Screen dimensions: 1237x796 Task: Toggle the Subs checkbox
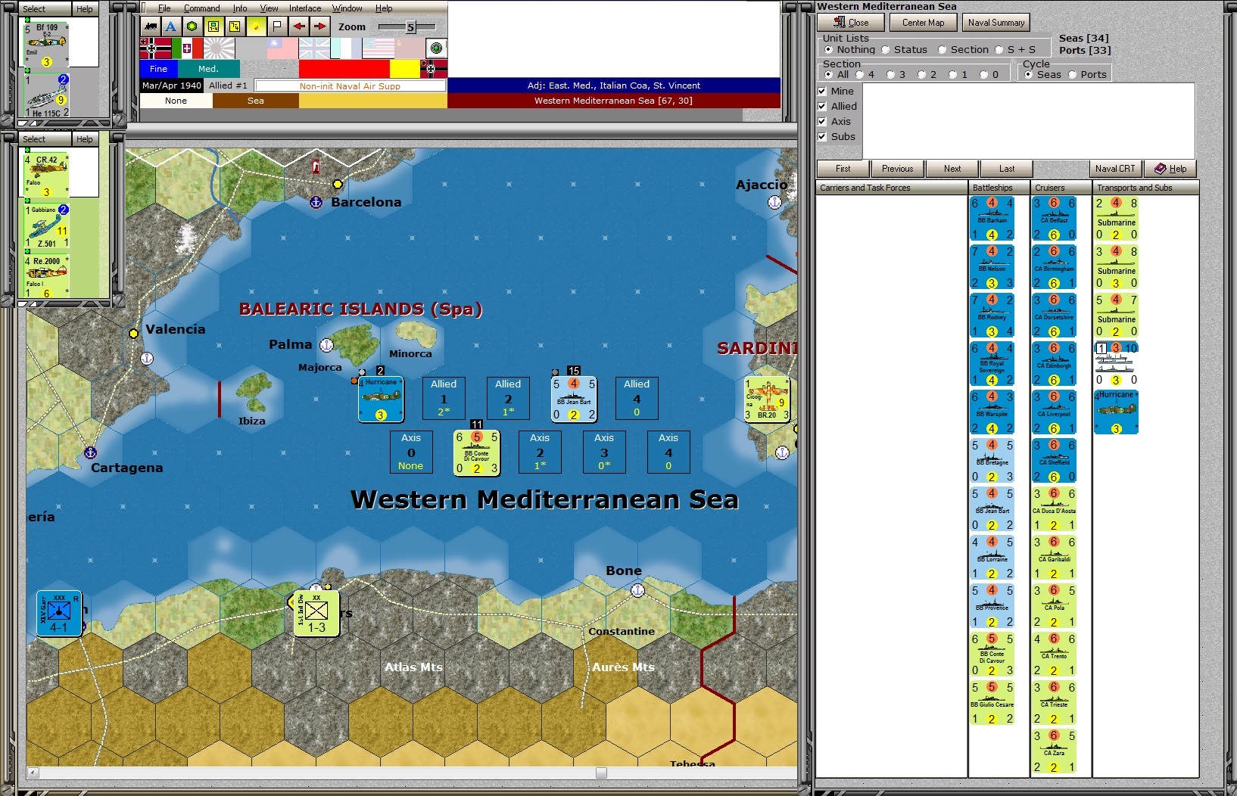(822, 137)
